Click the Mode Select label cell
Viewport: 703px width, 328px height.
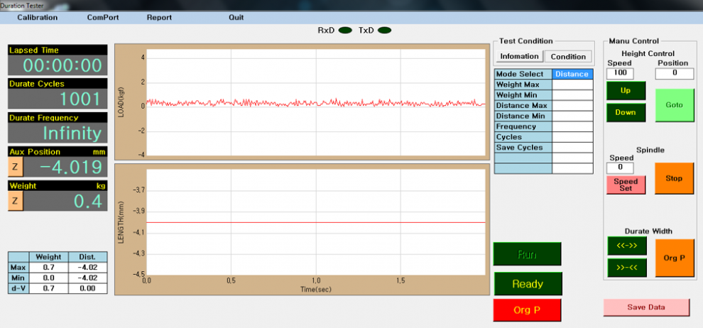click(x=523, y=74)
